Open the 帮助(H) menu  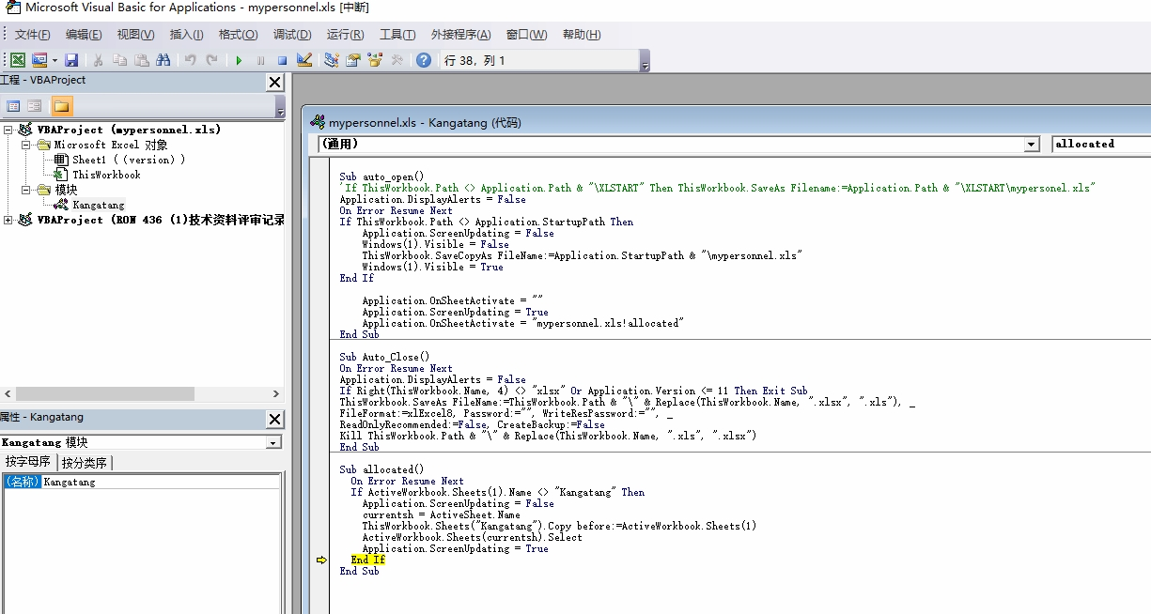(582, 35)
